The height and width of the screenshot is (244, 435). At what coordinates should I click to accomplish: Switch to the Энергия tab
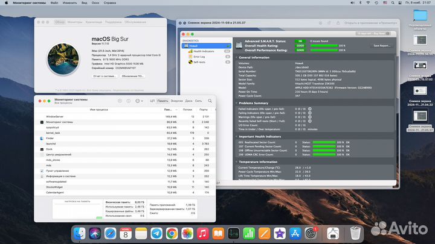[176, 101]
